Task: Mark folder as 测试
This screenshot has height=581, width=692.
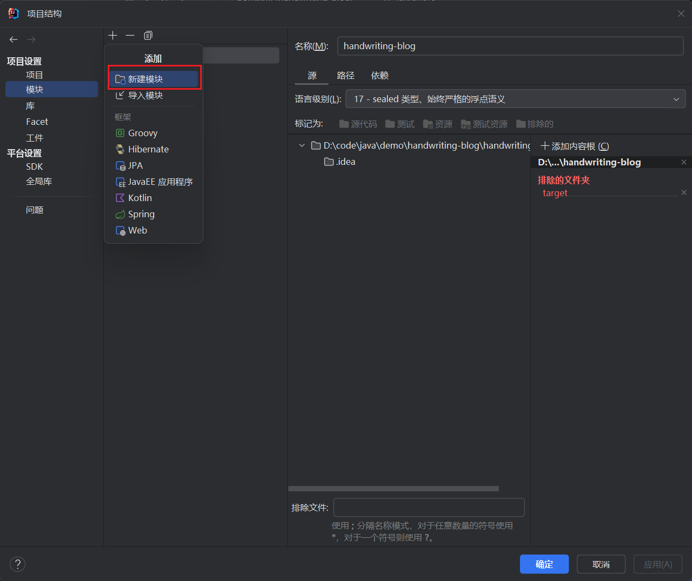Action: [x=400, y=124]
